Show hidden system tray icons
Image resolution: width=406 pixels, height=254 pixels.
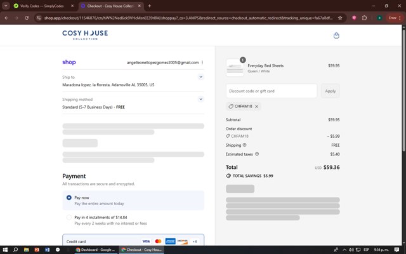(x=344, y=250)
